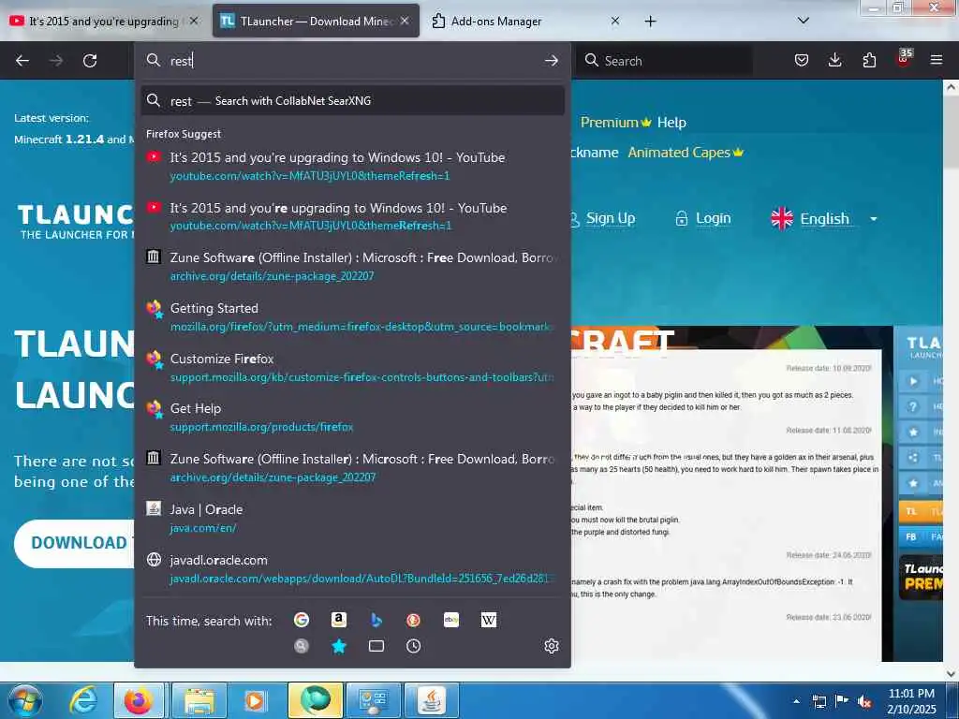Click into the address bar text field
The height and width of the screenshot is (719, 959).
point(352,61)
